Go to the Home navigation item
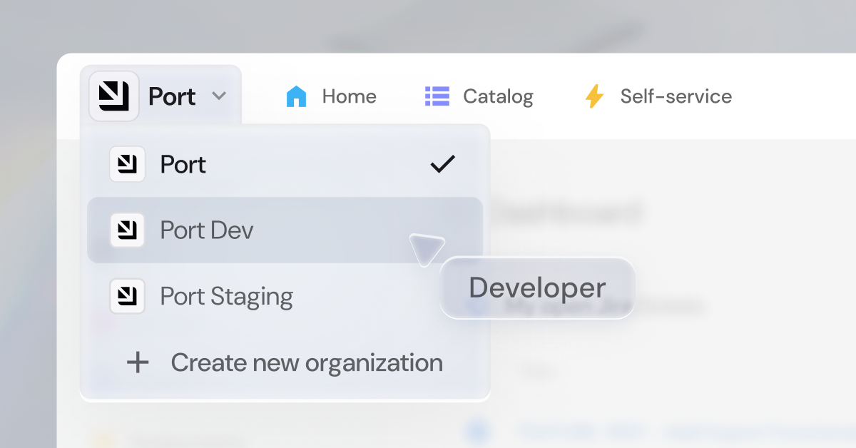The image size is (856, 448). point(349,96)
